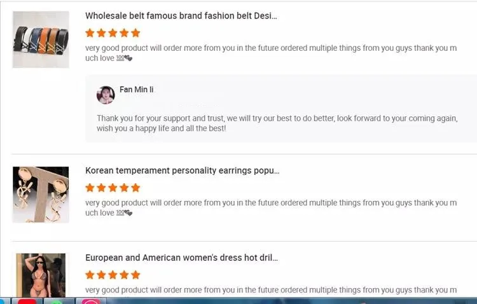Image resolution: width=477 pixels, height=304 pixels.
Task: Click the review text under the dress product
Action: coord(270,290)
